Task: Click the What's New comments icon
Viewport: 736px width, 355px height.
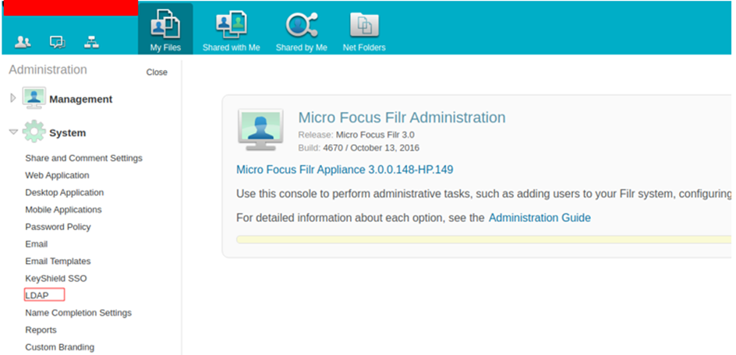Action: click(x=57, y=42)
